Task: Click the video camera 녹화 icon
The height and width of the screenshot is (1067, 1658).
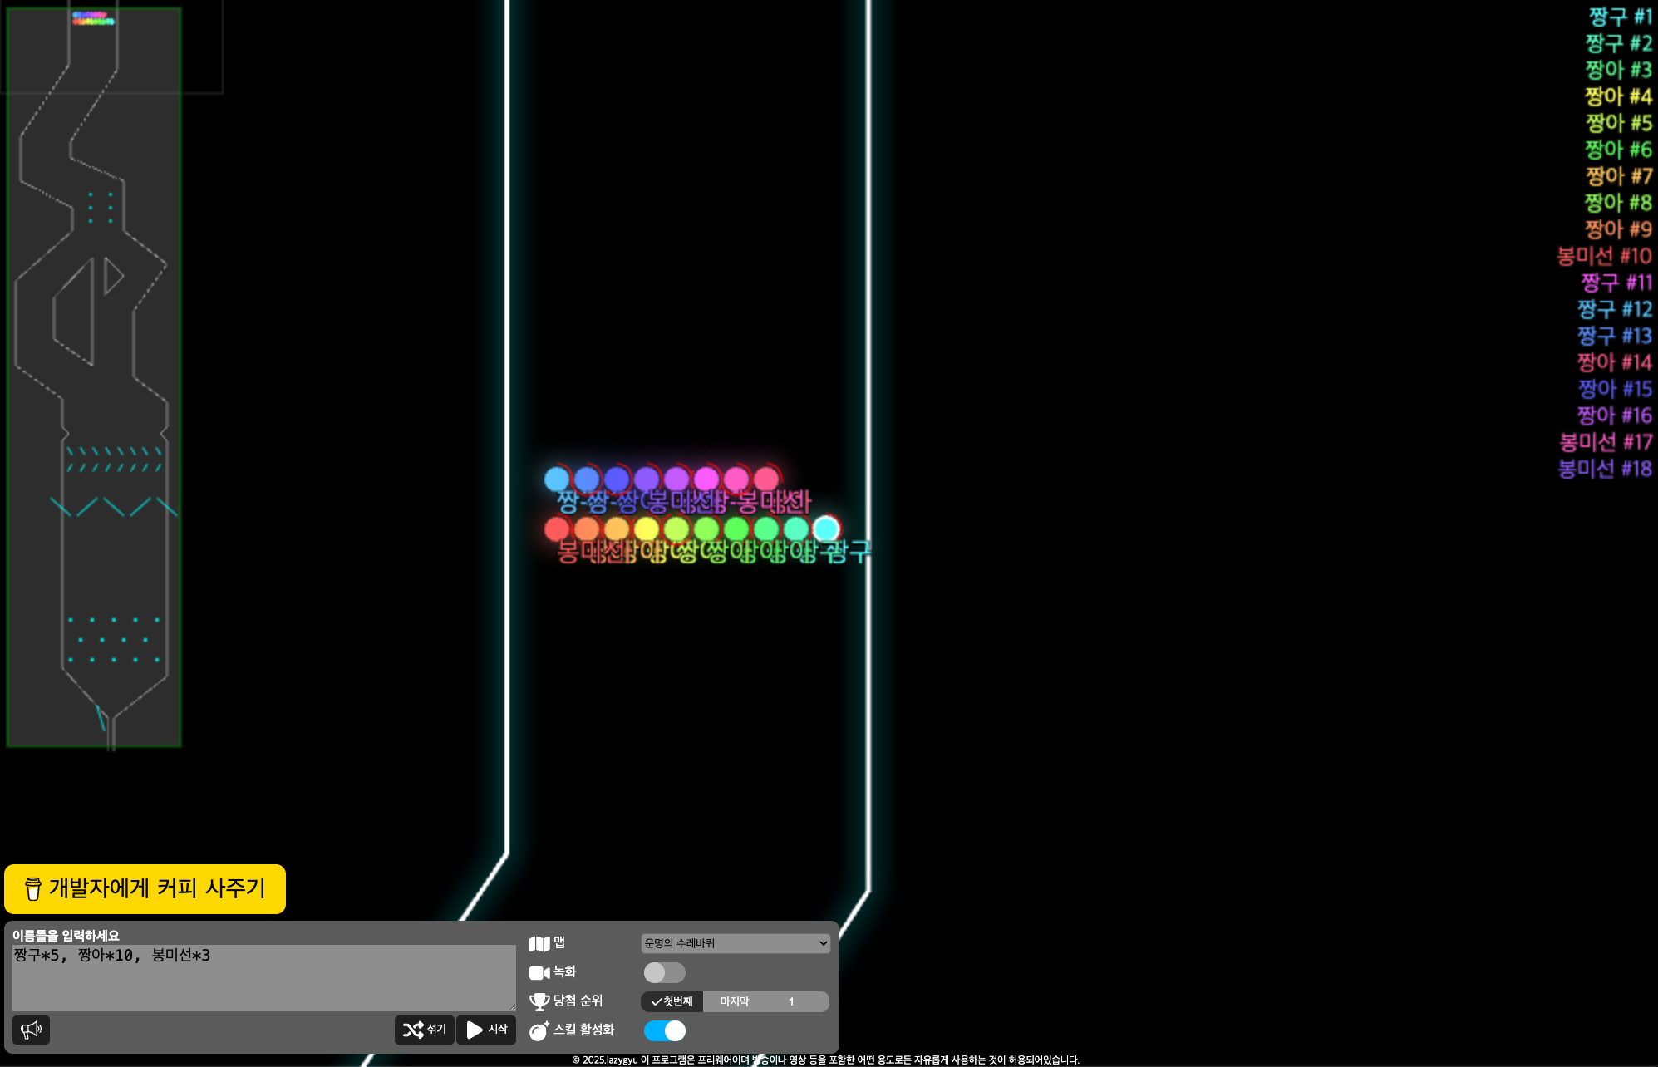Action: [539, 972]
